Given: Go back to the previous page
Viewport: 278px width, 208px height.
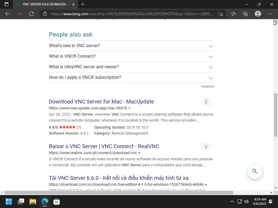Looking at the screenshot, I should coord(7,14).
